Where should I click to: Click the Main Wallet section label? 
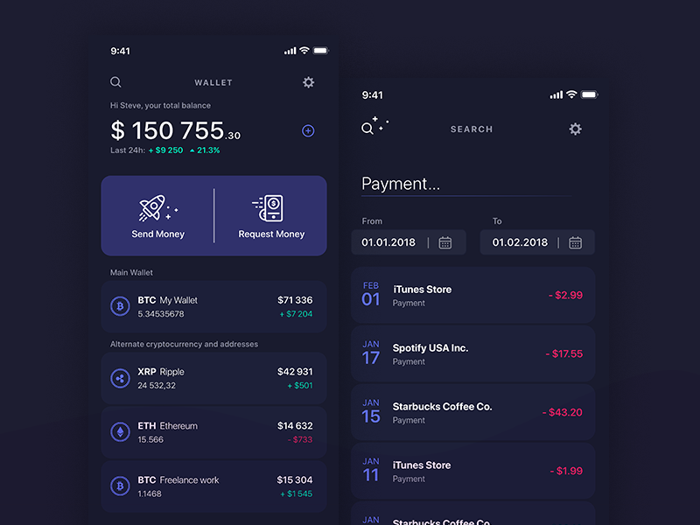[x=131, y=272]
